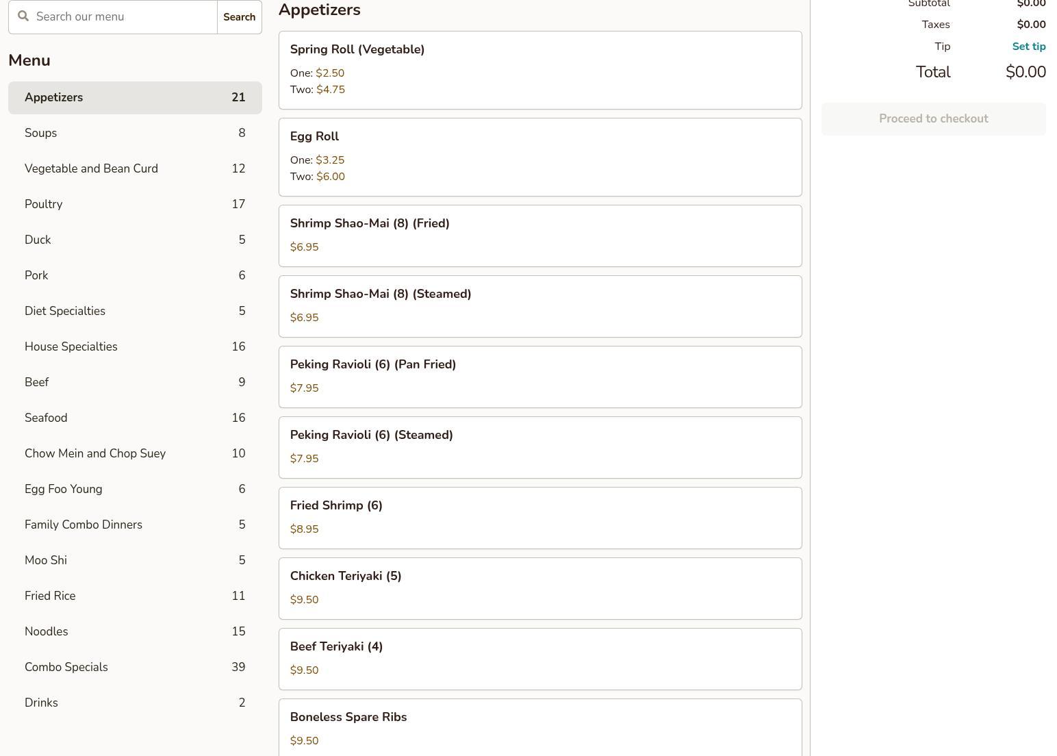
Task: Click the Egg Roll Two price $6.00
Action: (x=331, y=177)
